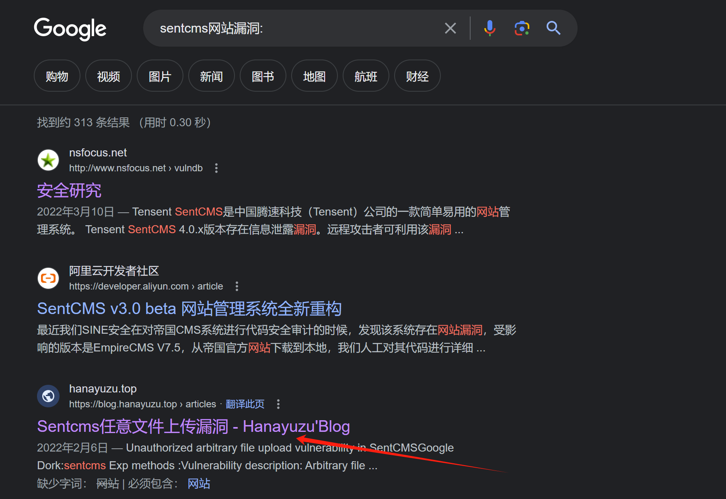Open more options for nsfocus.net result
Screen dimensions: 726x499
(216, 168)
